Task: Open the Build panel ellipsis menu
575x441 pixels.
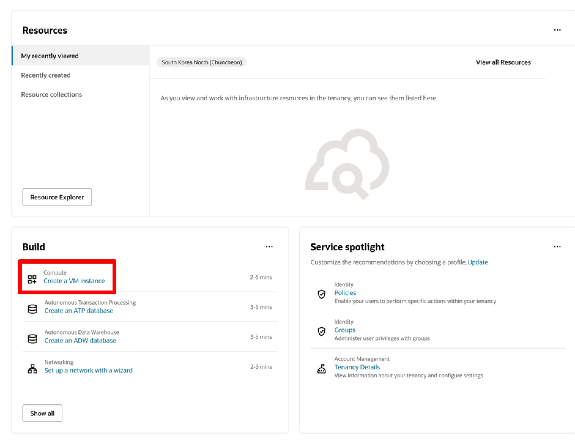Action: tap(269, 246)
